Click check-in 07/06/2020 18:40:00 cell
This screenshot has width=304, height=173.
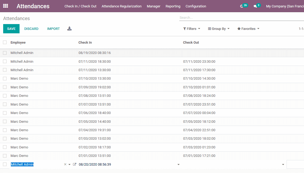[95, 113]
